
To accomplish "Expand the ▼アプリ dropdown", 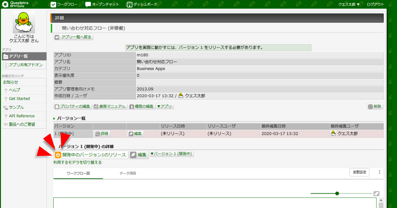I will (x=165, y=107).
